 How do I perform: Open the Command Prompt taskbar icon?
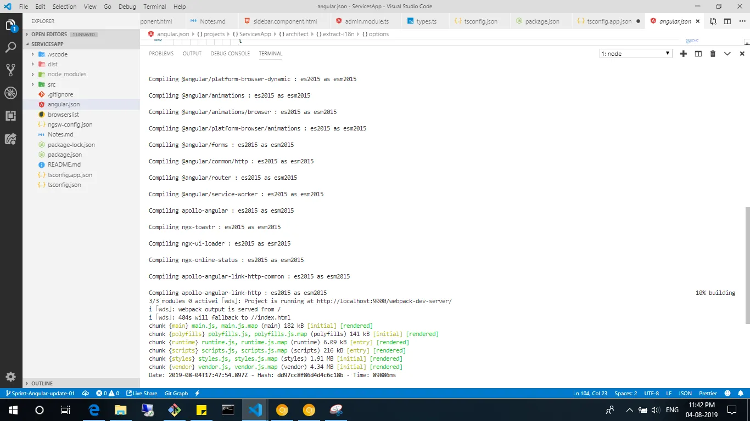point(228,409)
